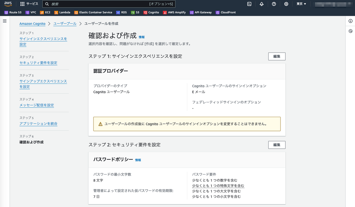Click the 7 日 temporary password expiry value

[97, 196]
